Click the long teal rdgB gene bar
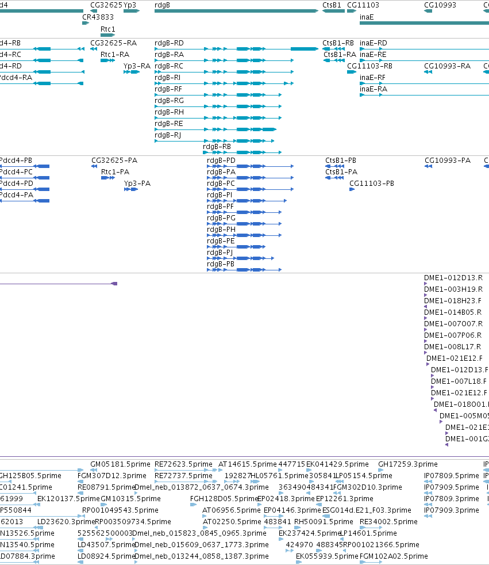 [236, 11]
